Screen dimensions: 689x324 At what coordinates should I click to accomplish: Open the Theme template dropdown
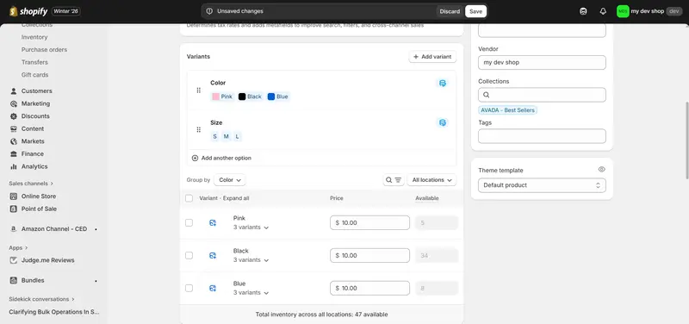click(542, 185)
